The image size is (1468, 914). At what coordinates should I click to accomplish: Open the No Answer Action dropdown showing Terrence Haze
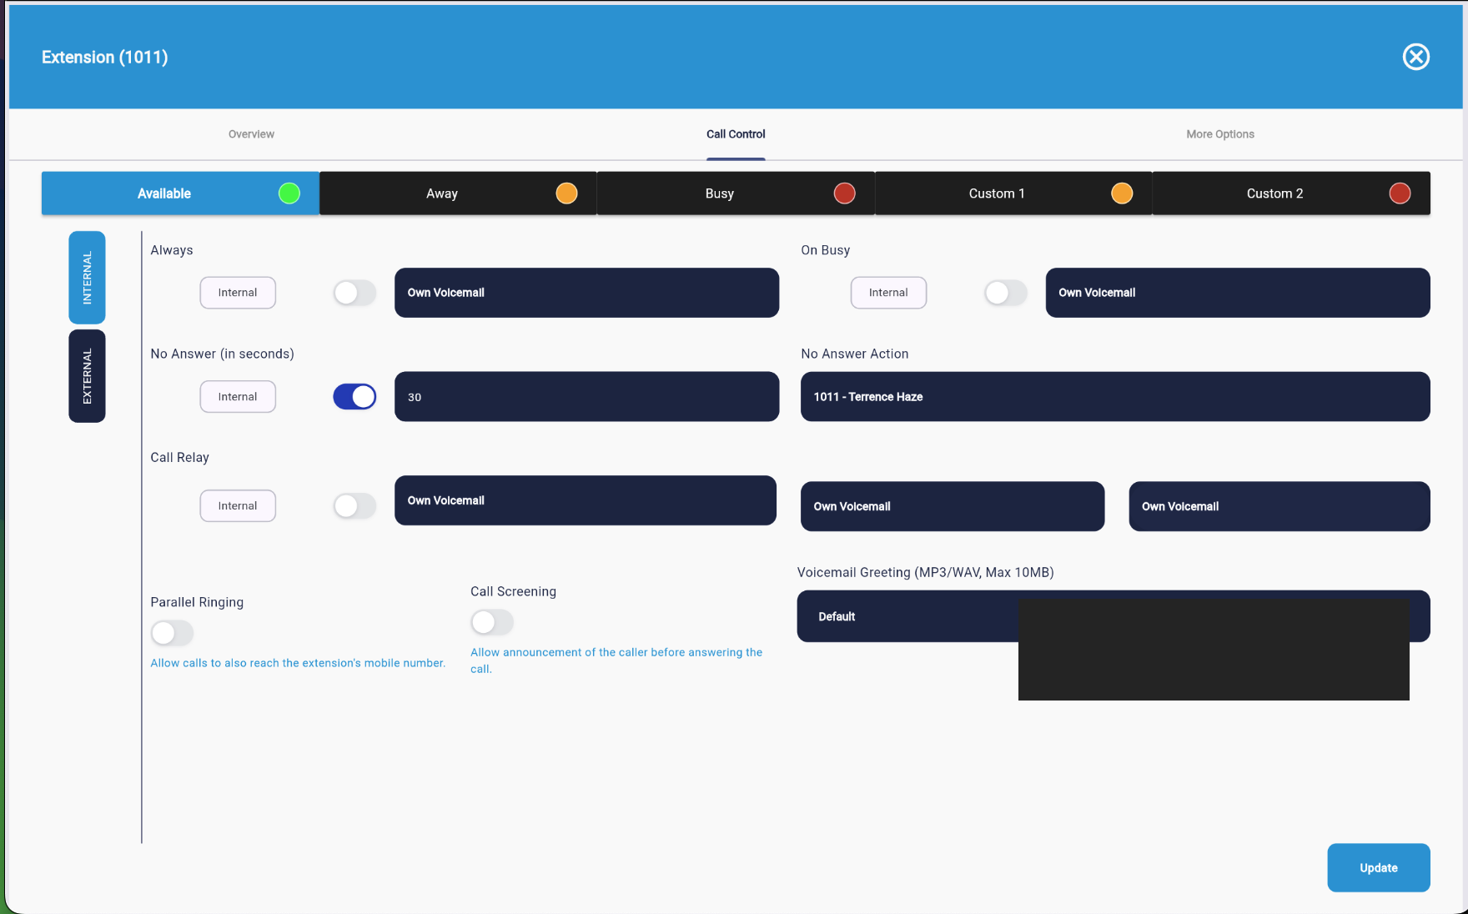pos(1115,396)
